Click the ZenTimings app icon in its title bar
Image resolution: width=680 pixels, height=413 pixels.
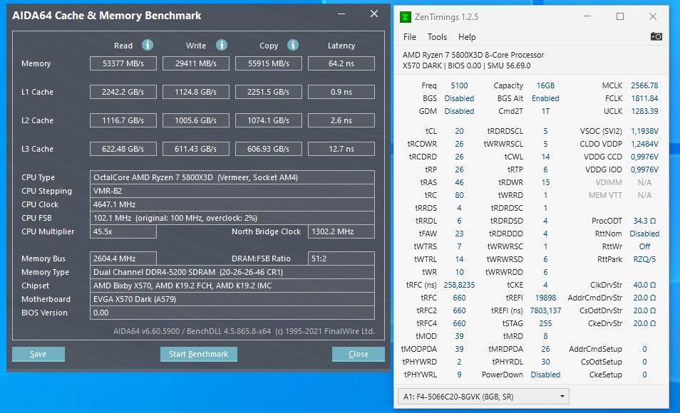[x=405, y=17]
